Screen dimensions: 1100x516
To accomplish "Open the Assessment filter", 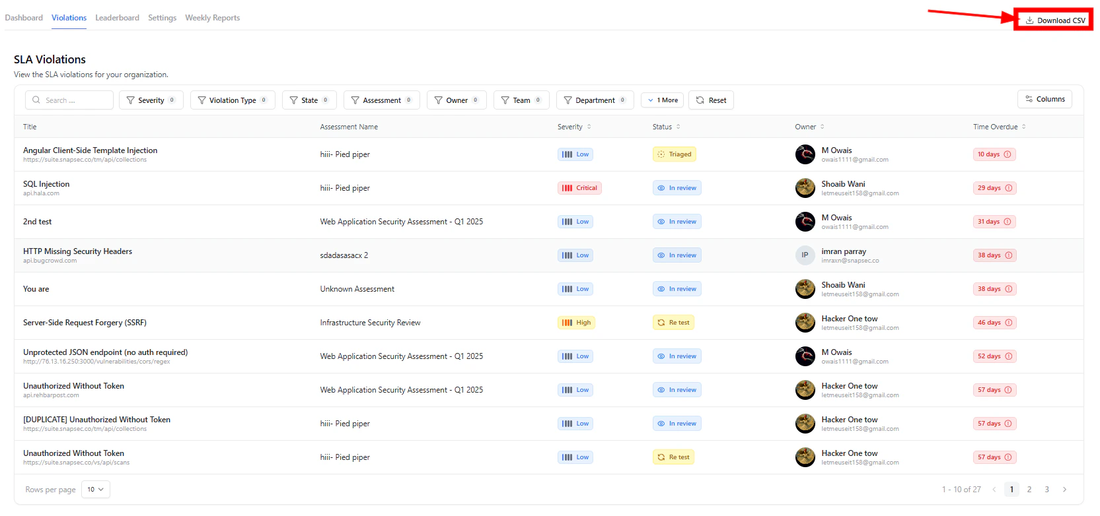I will [x=382, y=100].
